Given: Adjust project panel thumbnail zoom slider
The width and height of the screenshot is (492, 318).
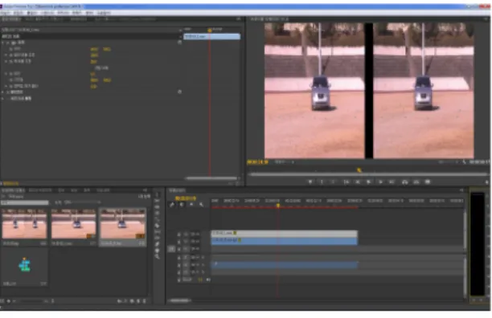Looking at the screenshot, I should (x=31, y=301).
